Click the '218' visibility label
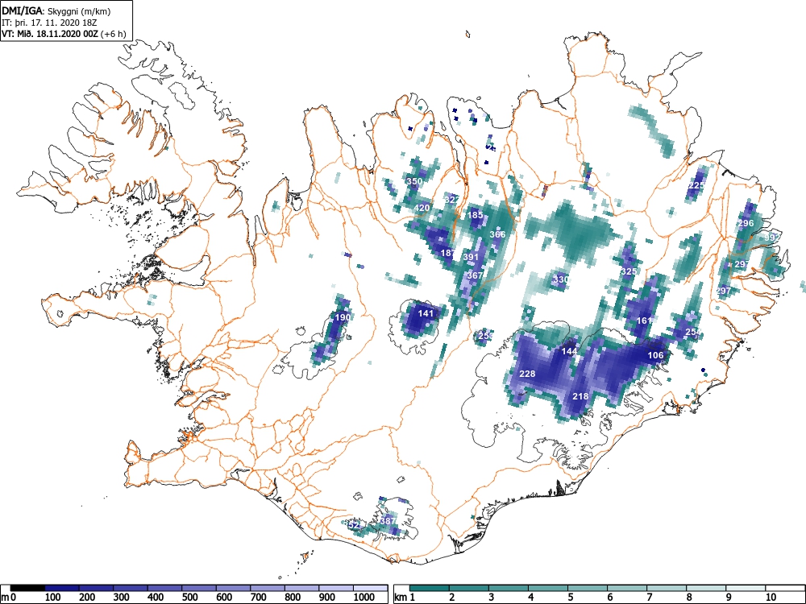Screen dimensions: 806x604 [580, 396]
